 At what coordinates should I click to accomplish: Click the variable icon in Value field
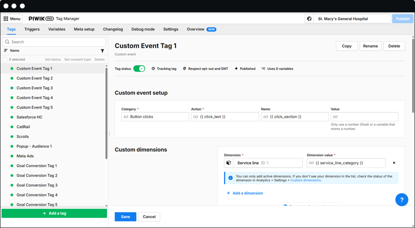tap(335, 117)
